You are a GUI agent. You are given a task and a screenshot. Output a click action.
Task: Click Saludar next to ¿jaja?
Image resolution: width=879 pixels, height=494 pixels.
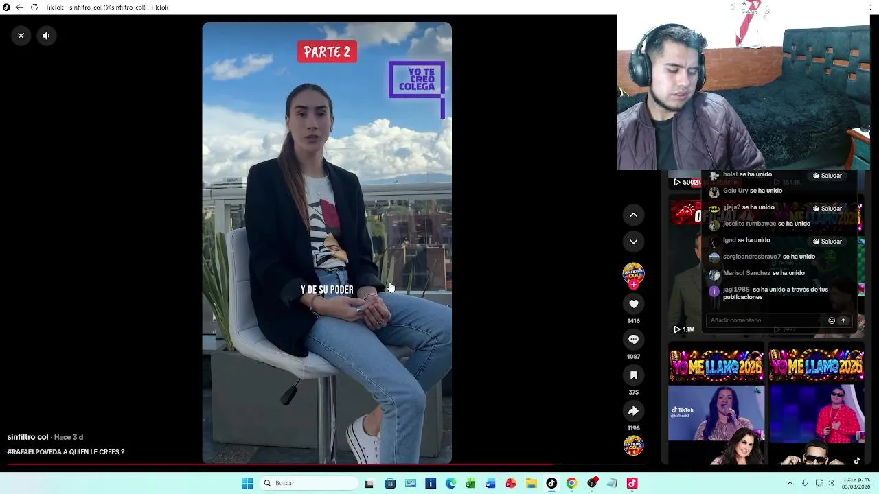[x=827, y=209]
